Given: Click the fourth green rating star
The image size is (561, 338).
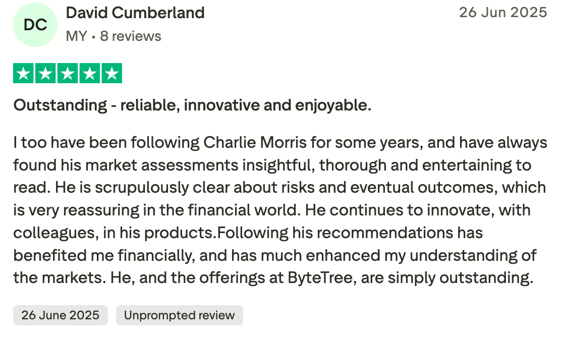Looking at the screenshot, I should pyautogui.click(x=90, y=73).
